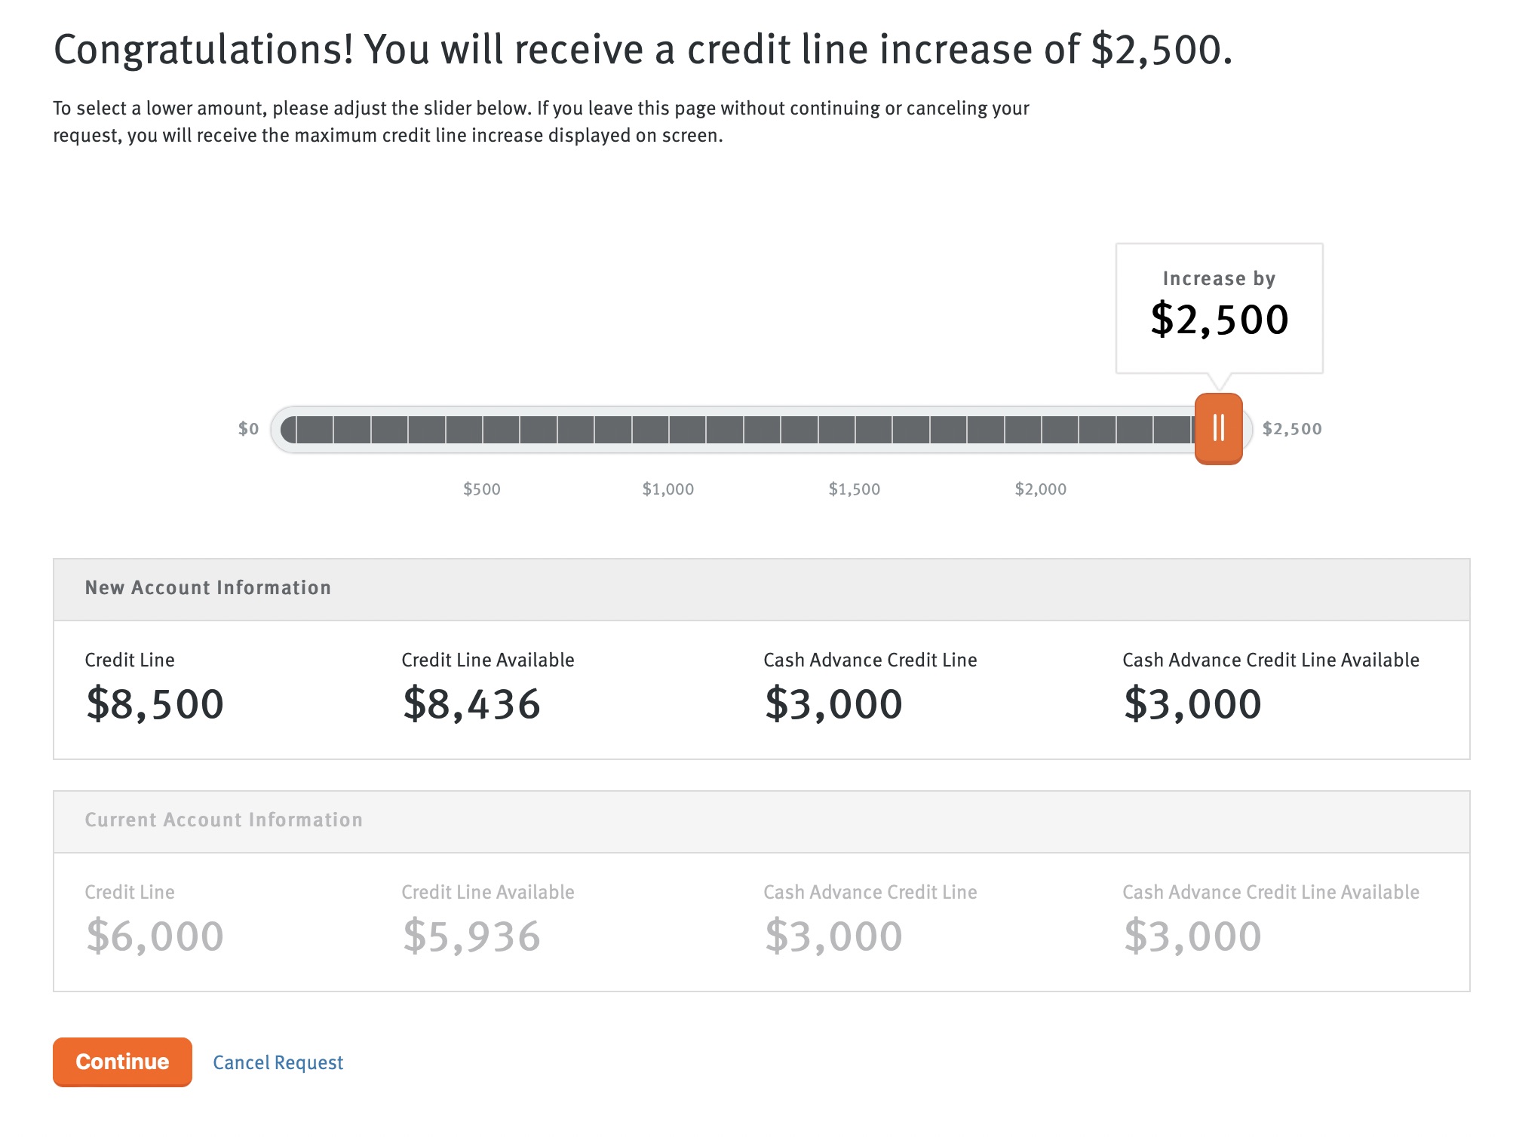This screenshot has height=1137, width=1513.
Task: Select the slider instruction paragraph text
Action: point(539,123)
